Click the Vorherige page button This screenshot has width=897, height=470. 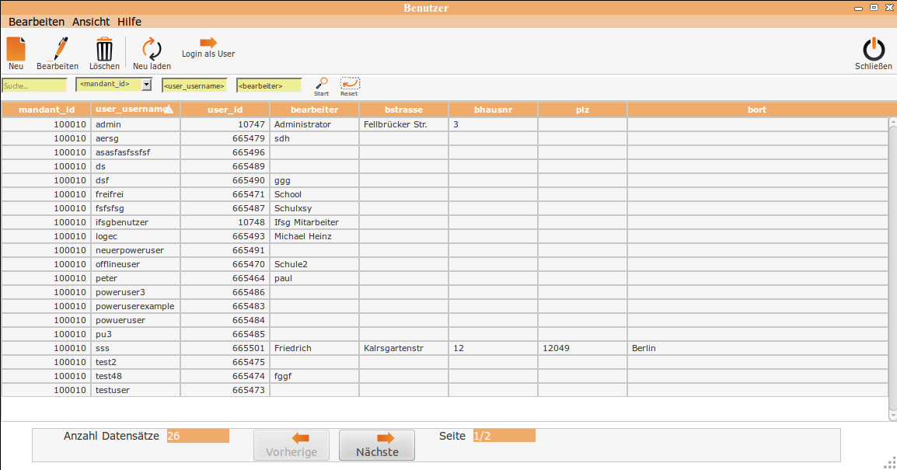[291, 445]
